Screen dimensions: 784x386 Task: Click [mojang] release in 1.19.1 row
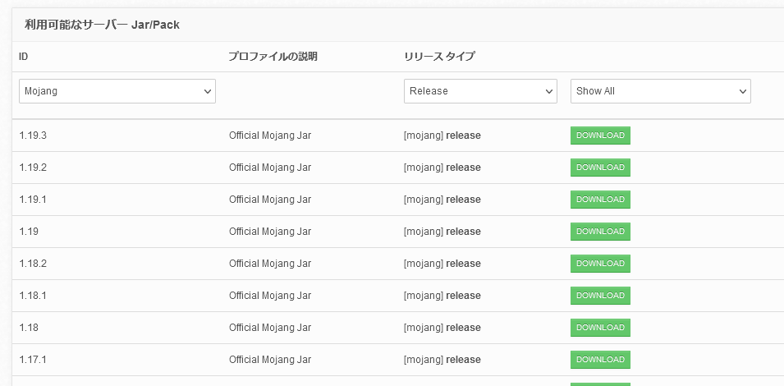click(x=442, y=200)
